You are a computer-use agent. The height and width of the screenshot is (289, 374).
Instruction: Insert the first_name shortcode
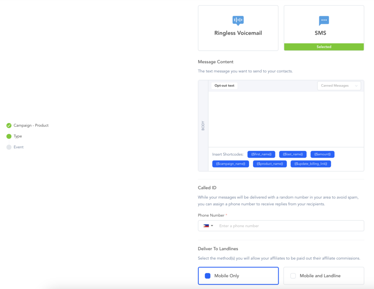(x=261, y=154)
